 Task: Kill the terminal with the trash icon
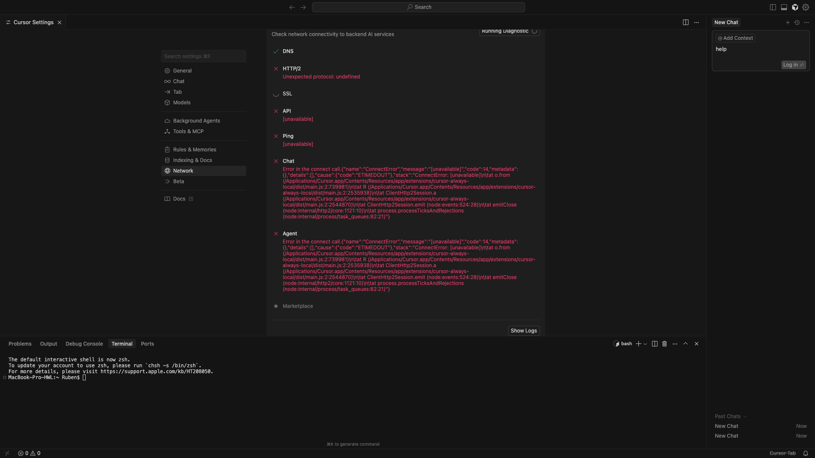(x=665, y=344)
